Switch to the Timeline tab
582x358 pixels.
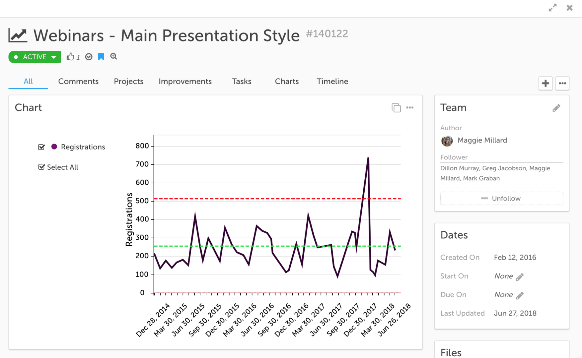(332, 82)
